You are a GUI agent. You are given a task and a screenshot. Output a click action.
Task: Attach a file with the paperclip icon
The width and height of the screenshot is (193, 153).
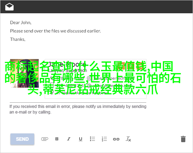click(45, 139)
